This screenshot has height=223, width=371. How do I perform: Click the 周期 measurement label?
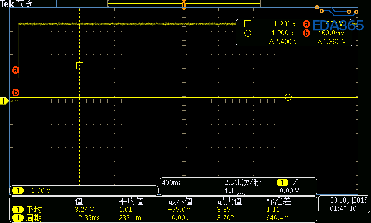pyautogui.click(x=34, y=218)
